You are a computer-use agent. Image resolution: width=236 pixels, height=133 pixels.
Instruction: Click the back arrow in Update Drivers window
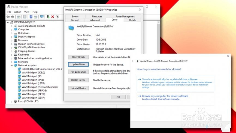(x=133, y=61)
